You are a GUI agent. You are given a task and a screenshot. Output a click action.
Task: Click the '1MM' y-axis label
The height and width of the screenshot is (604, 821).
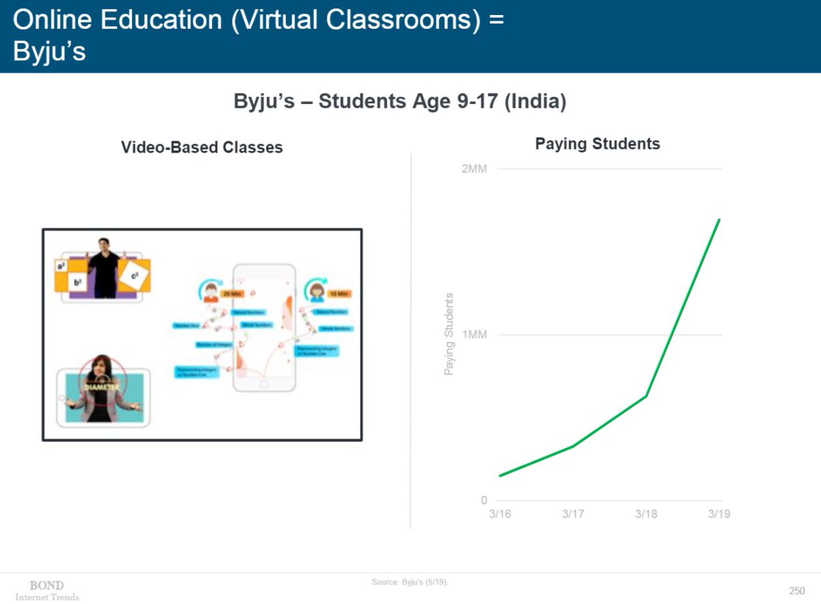[474, 334]
